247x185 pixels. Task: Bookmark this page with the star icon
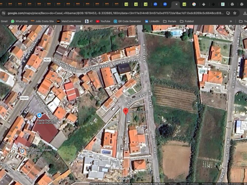click(235, 13)
